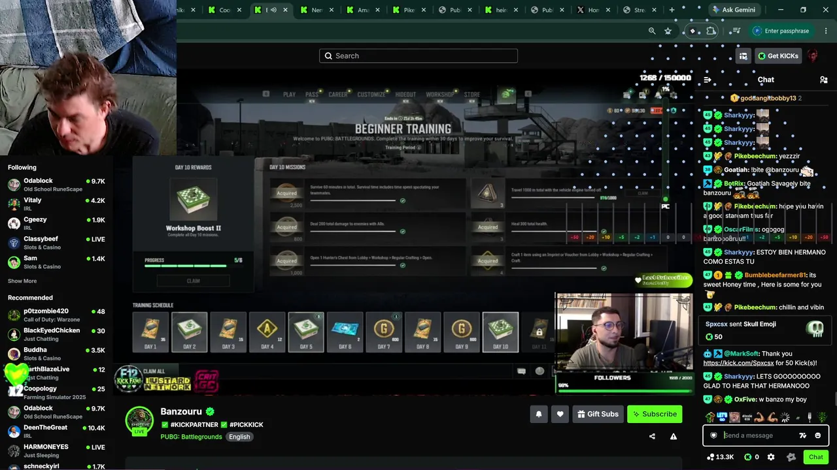837x470 pixels.
Task: Open DeenTheGreat recommended channel
Action: (56, 431)
